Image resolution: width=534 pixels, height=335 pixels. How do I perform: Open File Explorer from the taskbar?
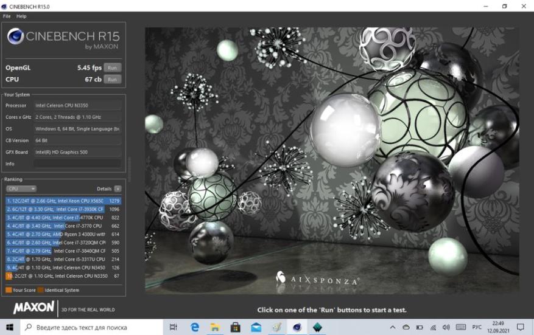(215, 327)
